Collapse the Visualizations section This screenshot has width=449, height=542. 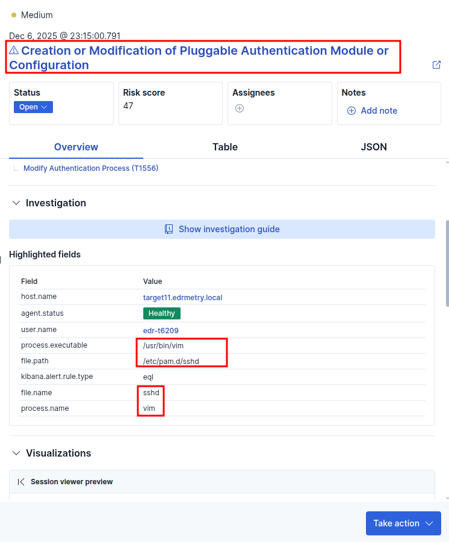(16, 454)
